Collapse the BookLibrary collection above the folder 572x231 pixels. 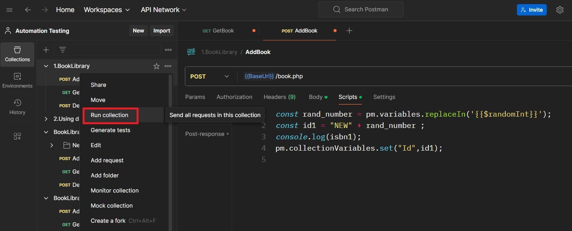point(46,132)
